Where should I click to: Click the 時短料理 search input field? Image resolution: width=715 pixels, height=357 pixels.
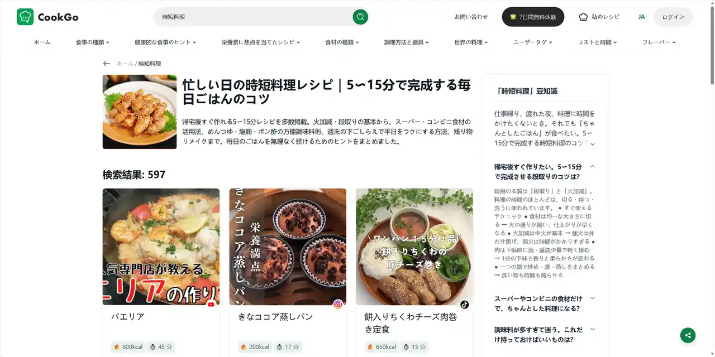[x=254, y=17]
